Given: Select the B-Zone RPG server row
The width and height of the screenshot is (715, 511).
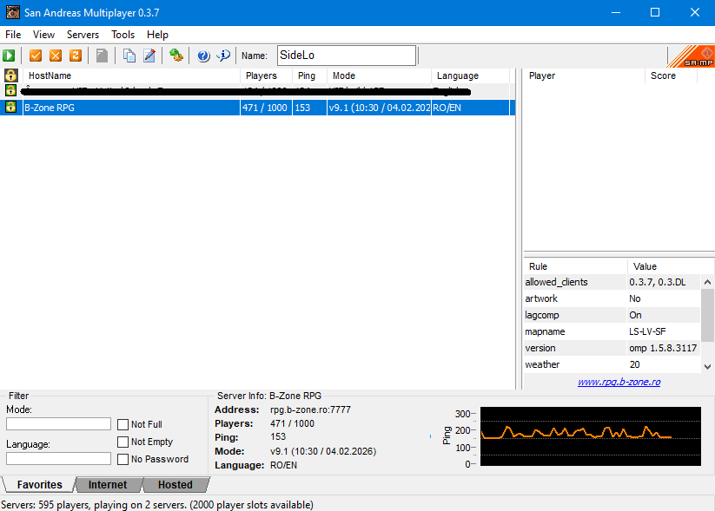Looking at the screenshot, I should [130, 108].
